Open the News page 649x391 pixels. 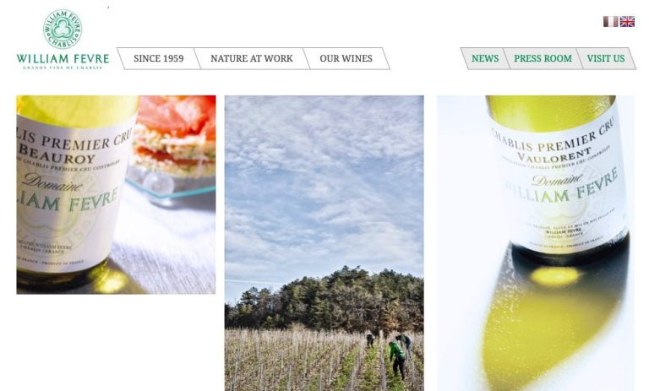click(x=485, y=59)
